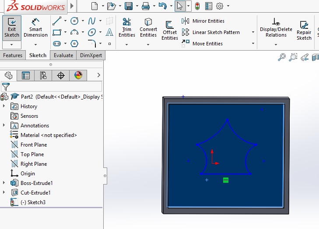Select the Sketch Text tool
Image resolution: width=319 pixels, height=229 pixels.
click(x=109, y=32)
